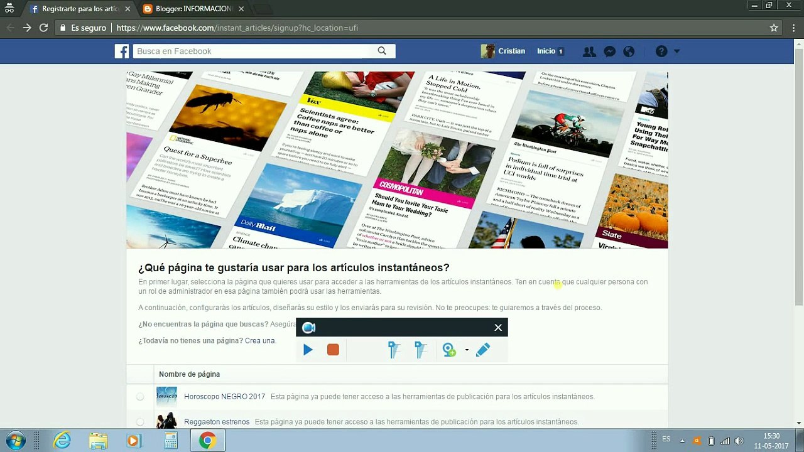Open the Chrome three-dot menu
This screenshot has width=804, height=452.
tap(793, 28)
